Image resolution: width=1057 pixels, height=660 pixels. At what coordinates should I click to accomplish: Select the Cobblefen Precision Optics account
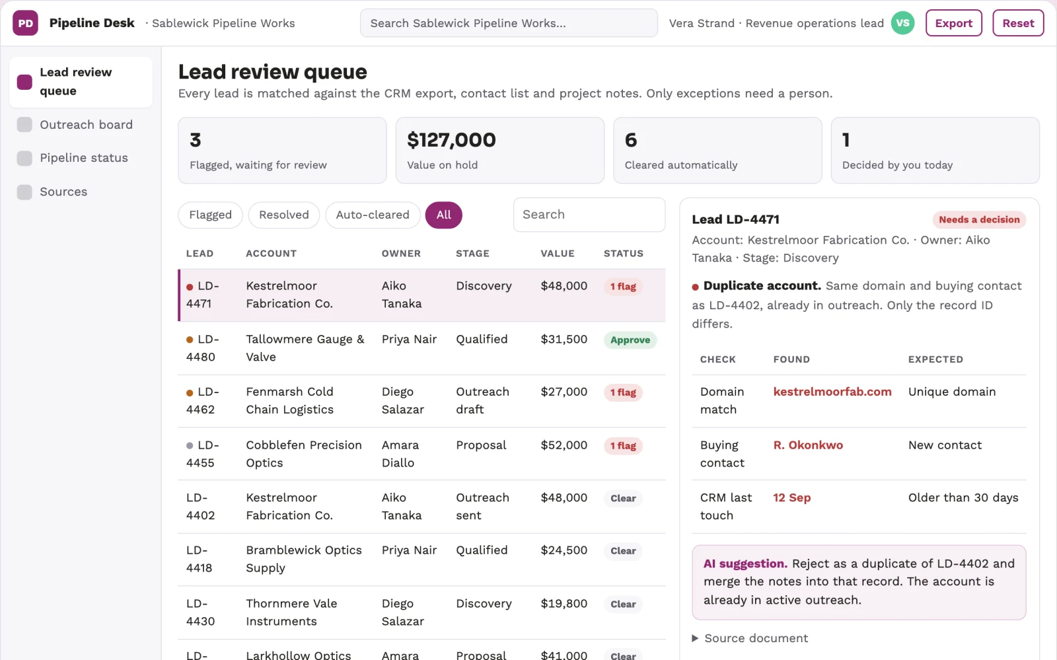(x=303, y=454)
